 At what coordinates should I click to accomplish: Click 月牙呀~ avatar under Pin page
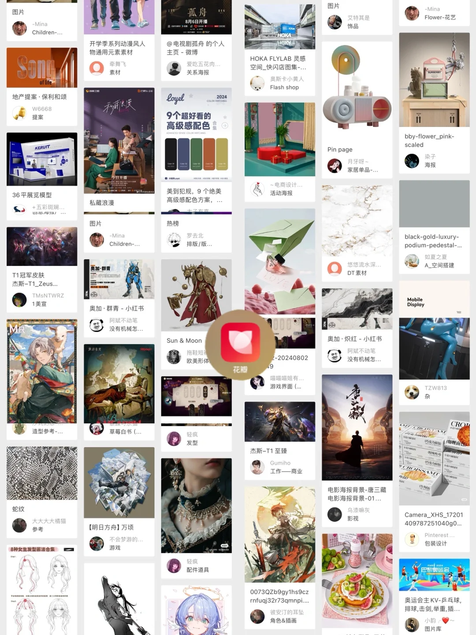[x=335, y=166]
